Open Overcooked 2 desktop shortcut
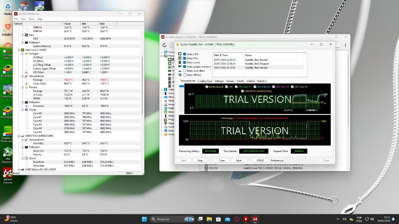This screenshot has width=399, height=224. click(7, 91)
